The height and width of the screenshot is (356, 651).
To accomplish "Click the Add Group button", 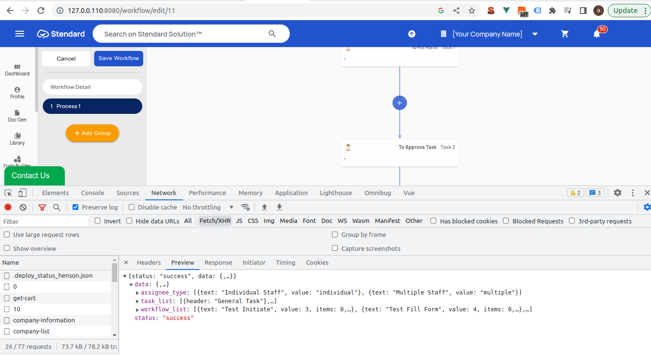I will tap(92, 133).
